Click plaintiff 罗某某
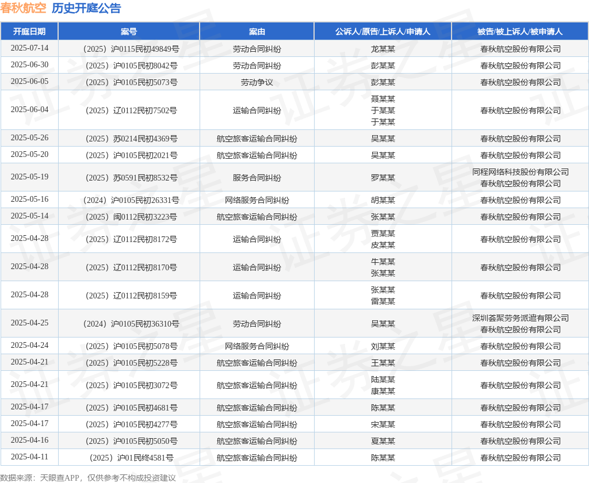 click(383, 178)
